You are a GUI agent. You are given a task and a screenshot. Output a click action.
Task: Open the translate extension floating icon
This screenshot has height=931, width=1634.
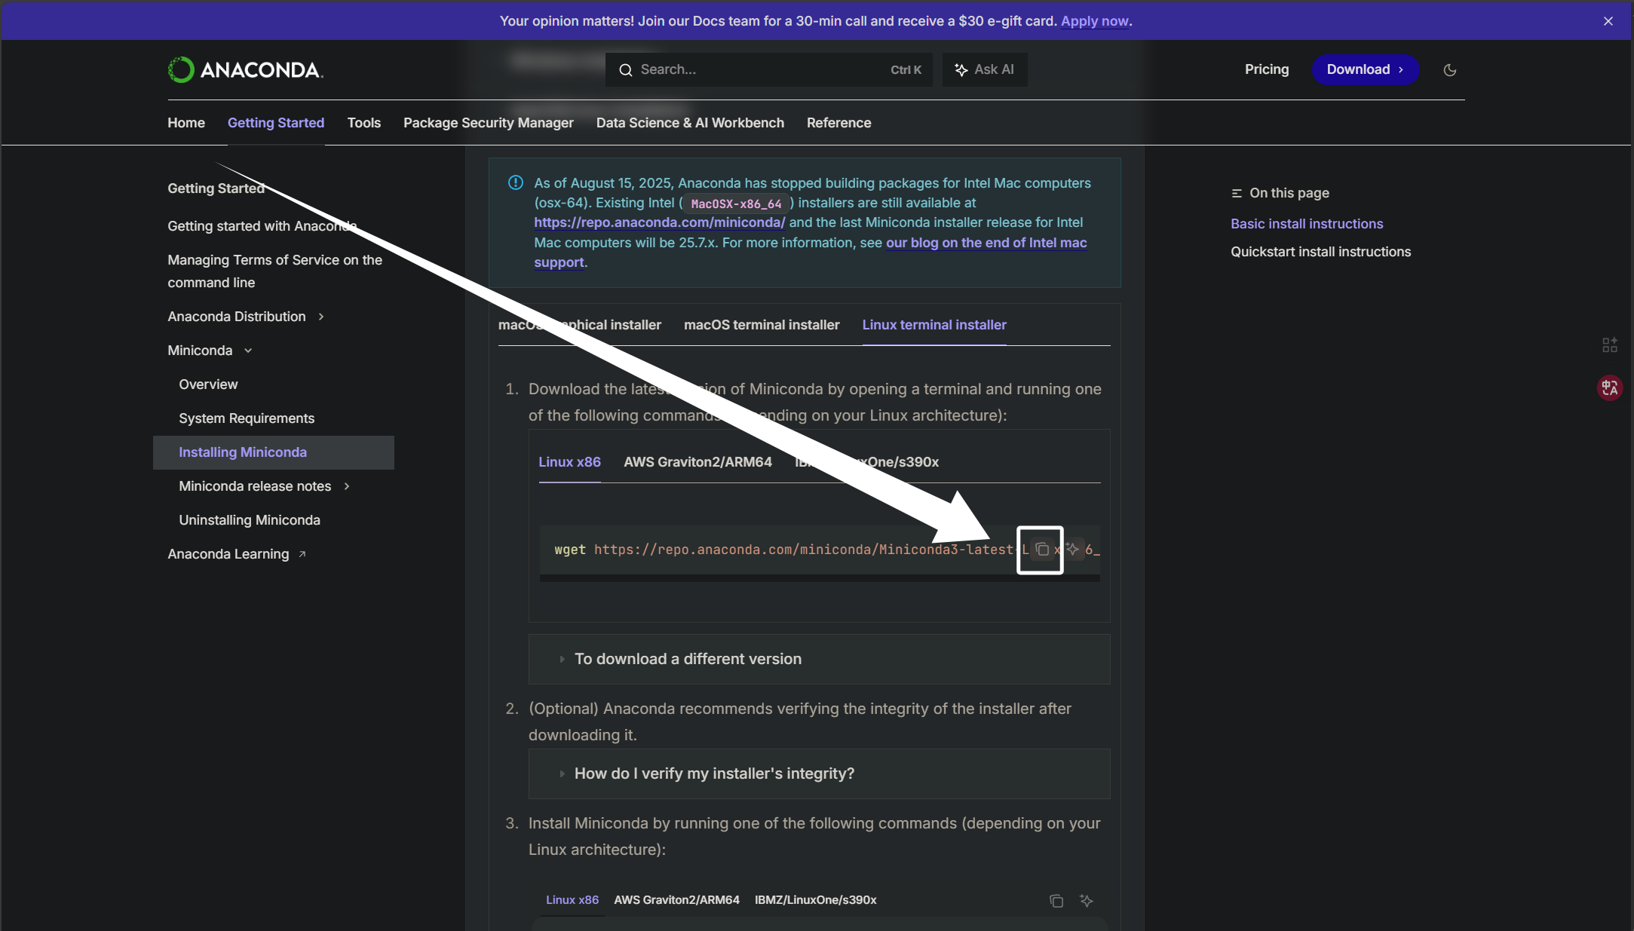pyautogui.click(x=1610, y=387)
